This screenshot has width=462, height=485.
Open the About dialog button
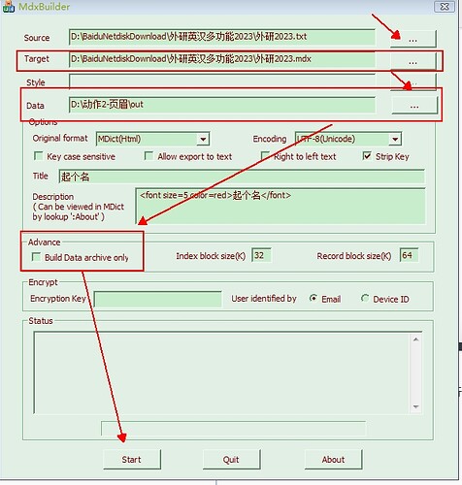[x=333, y=459]
